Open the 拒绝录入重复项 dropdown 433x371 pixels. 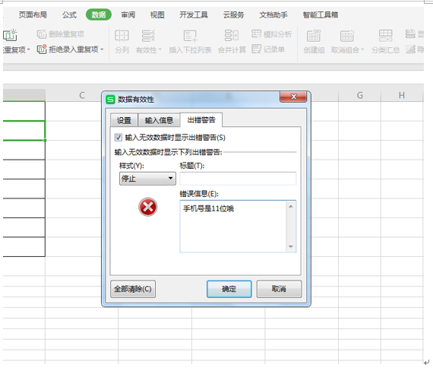[x=102, y=49]
